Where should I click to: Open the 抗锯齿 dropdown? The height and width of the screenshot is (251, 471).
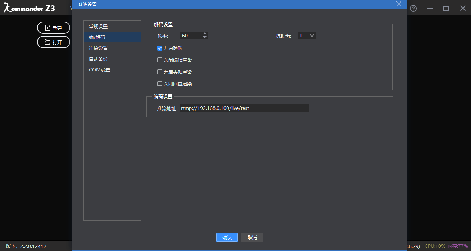(x=307, y=35)
